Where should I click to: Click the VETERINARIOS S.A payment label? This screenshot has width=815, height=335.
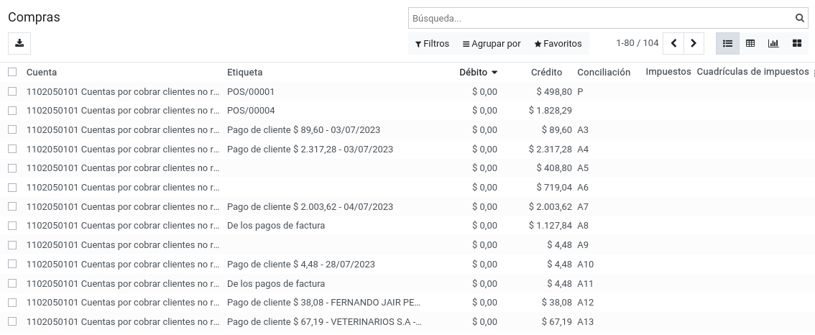324,321
